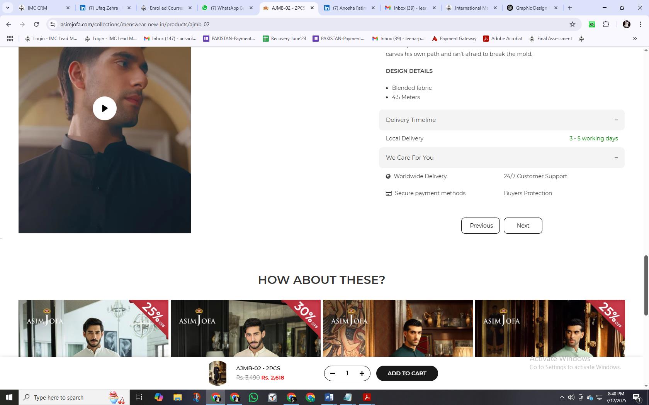Open the first Login - IMC Lead M bookmark

point(51,39)
